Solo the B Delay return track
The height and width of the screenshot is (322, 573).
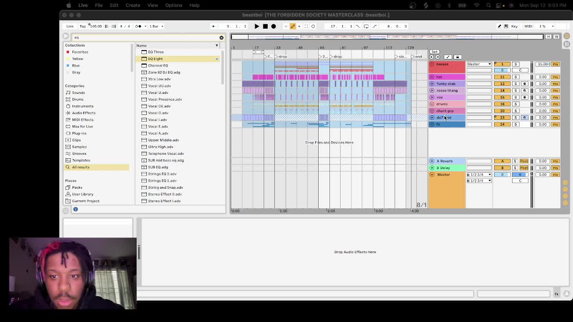515,168
